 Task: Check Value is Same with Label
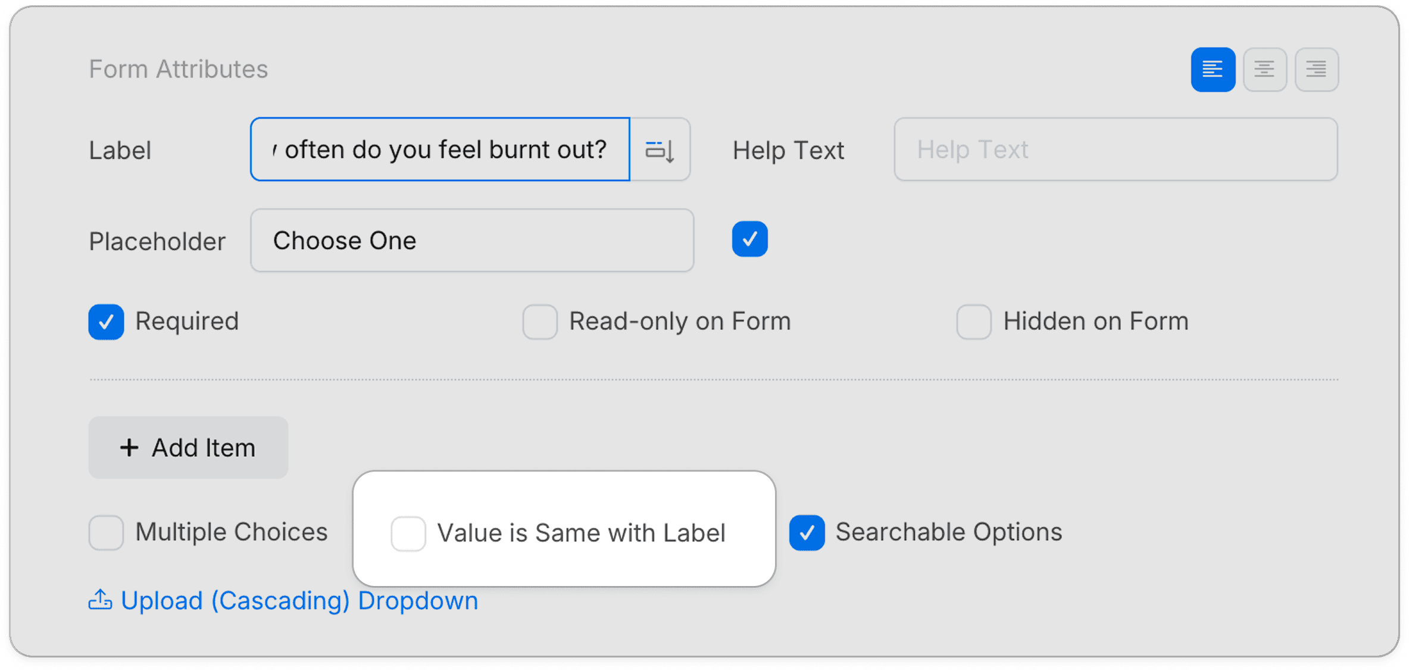click(x=408, y=533)
